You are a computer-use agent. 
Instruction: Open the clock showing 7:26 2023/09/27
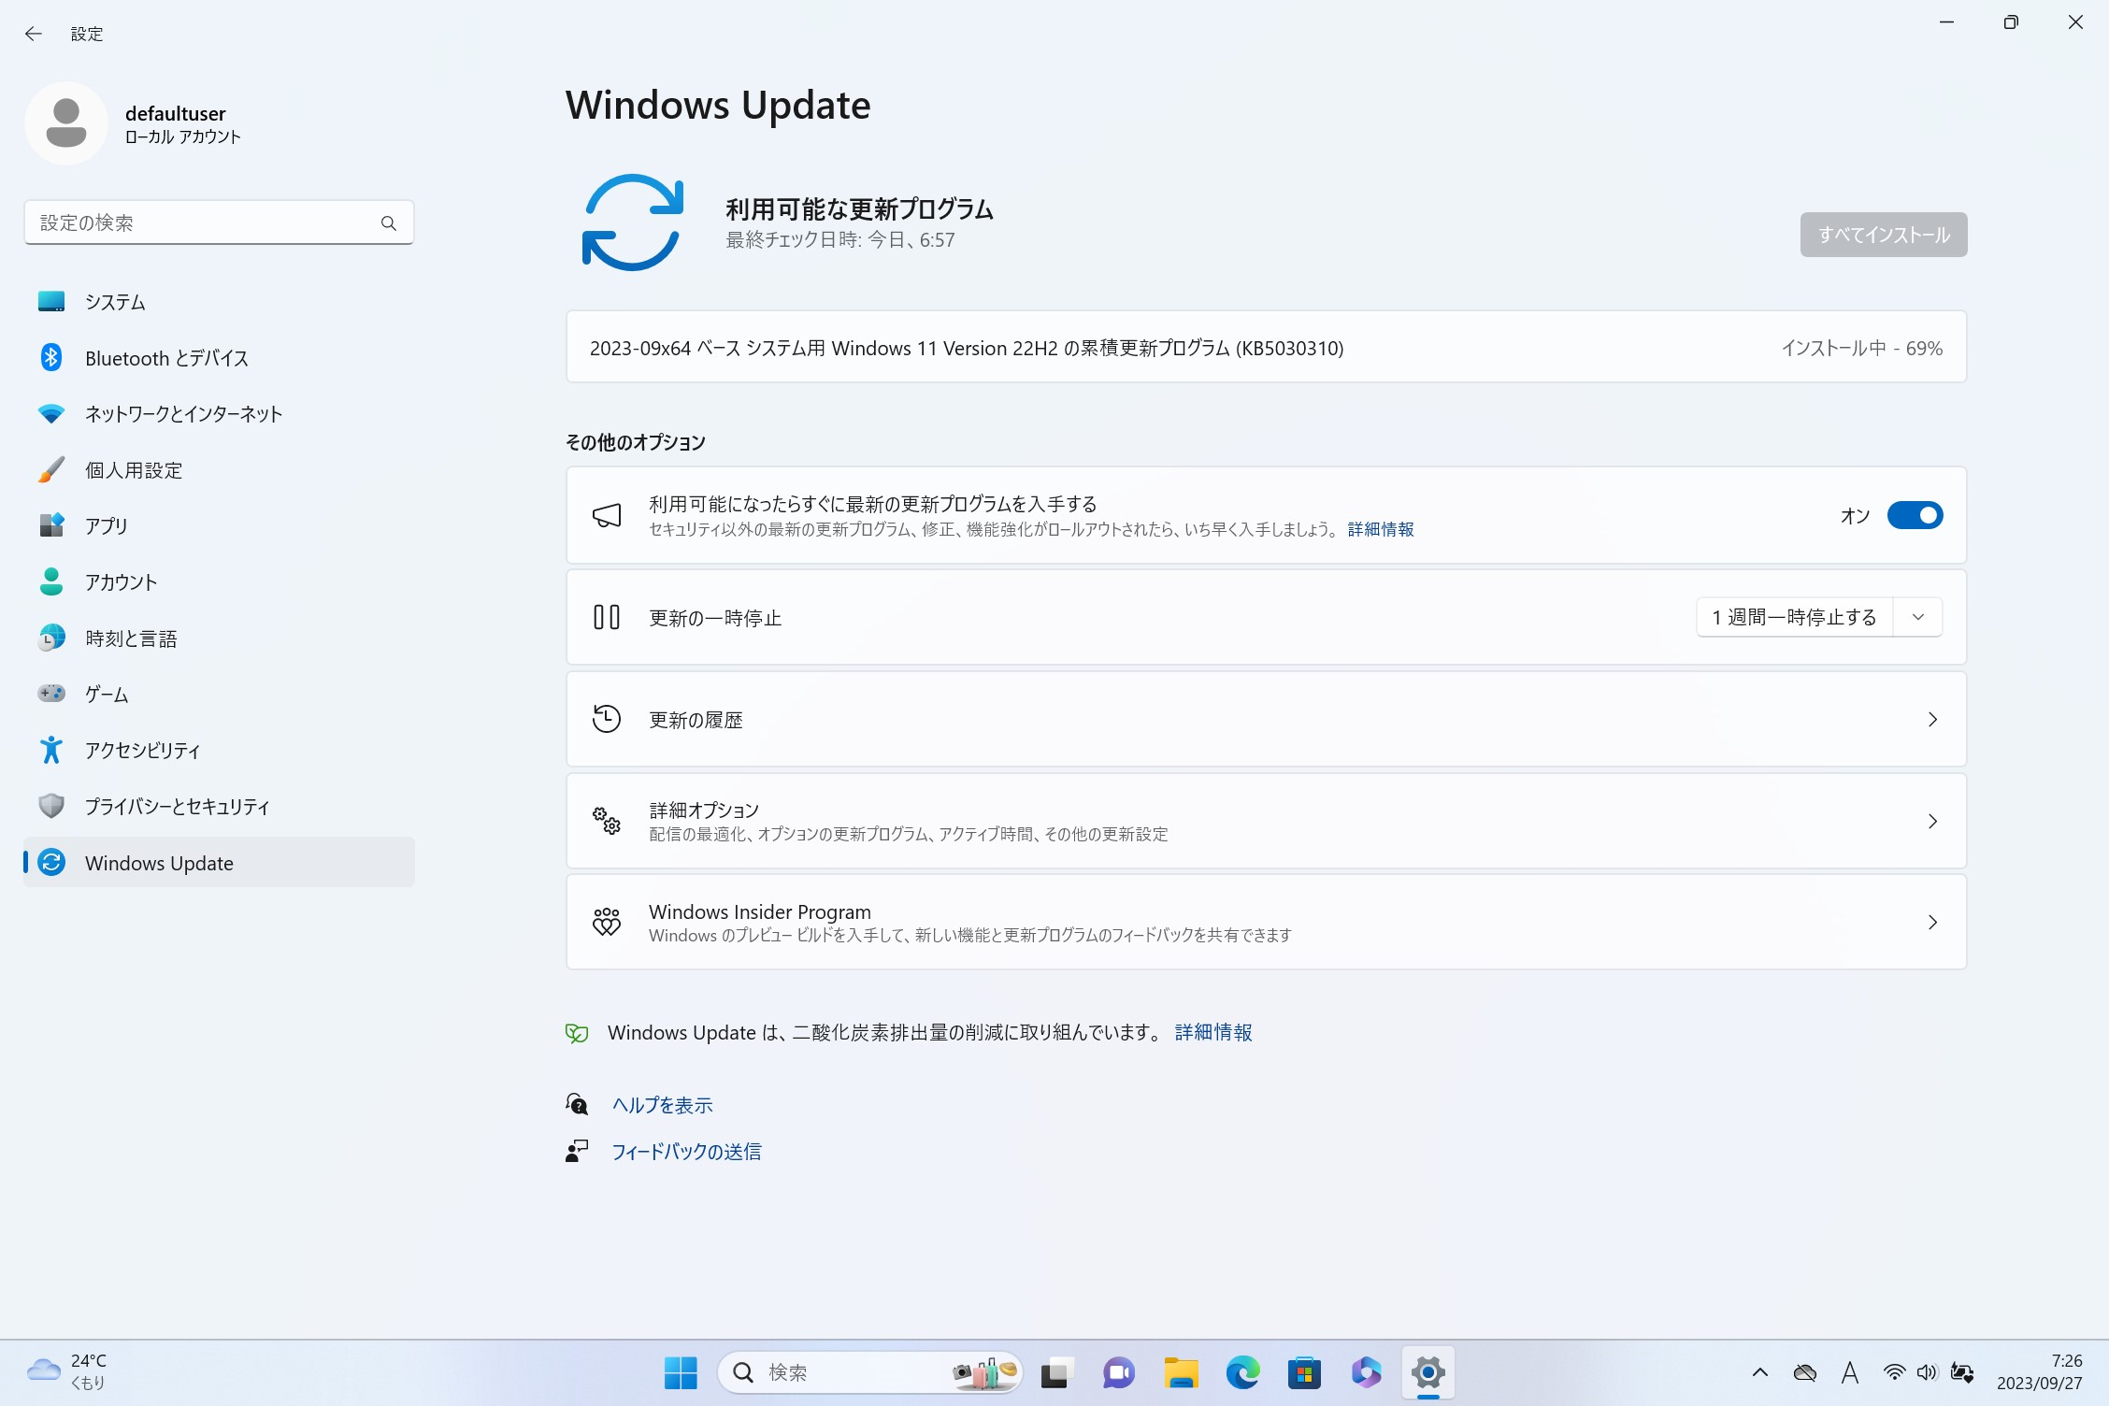[x=2040, y=1372]
